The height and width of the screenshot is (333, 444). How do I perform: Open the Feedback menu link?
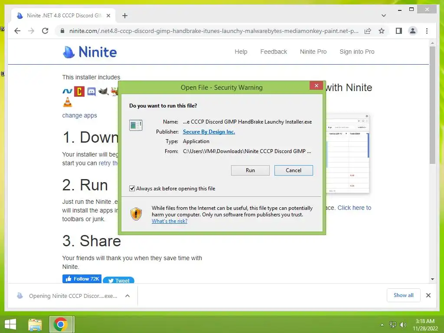point(274,52)
